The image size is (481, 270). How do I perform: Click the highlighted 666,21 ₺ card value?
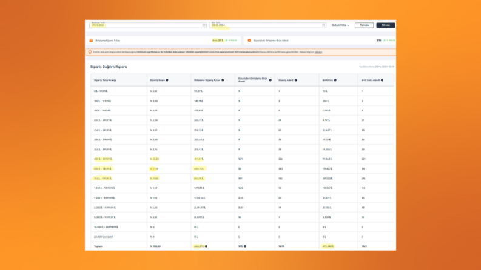pyautogui.click(x=218, y=41)
